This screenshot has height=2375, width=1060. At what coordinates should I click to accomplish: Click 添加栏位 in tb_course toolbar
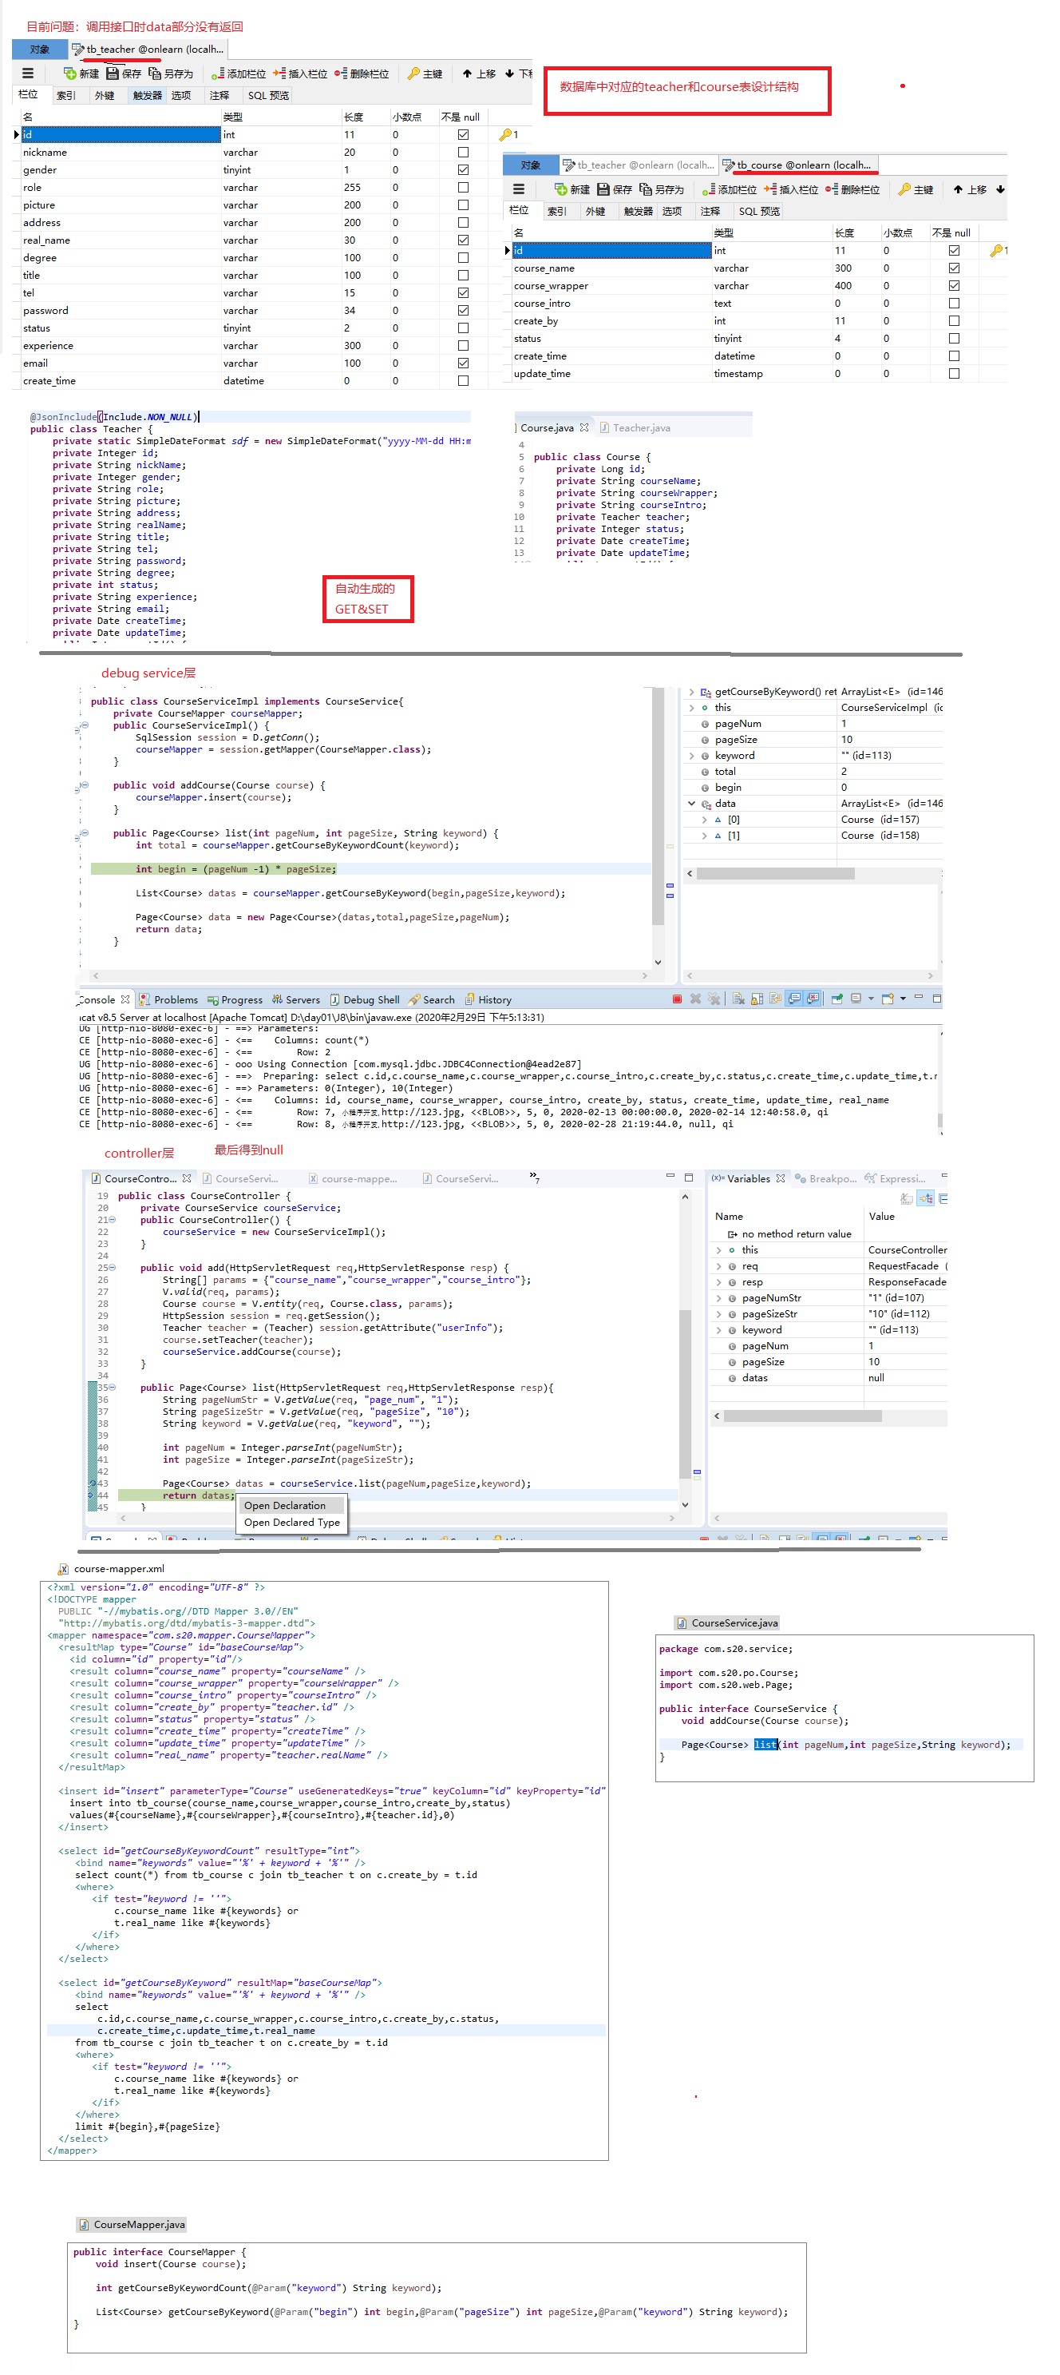(x=730, y=189)
